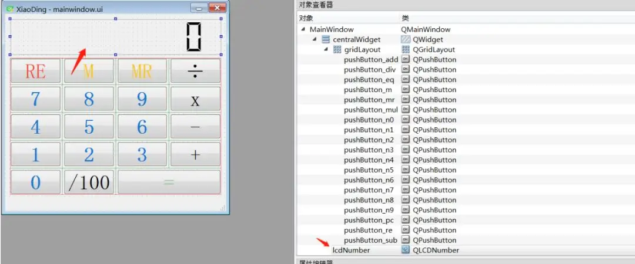Click the number 1 button

36,154
